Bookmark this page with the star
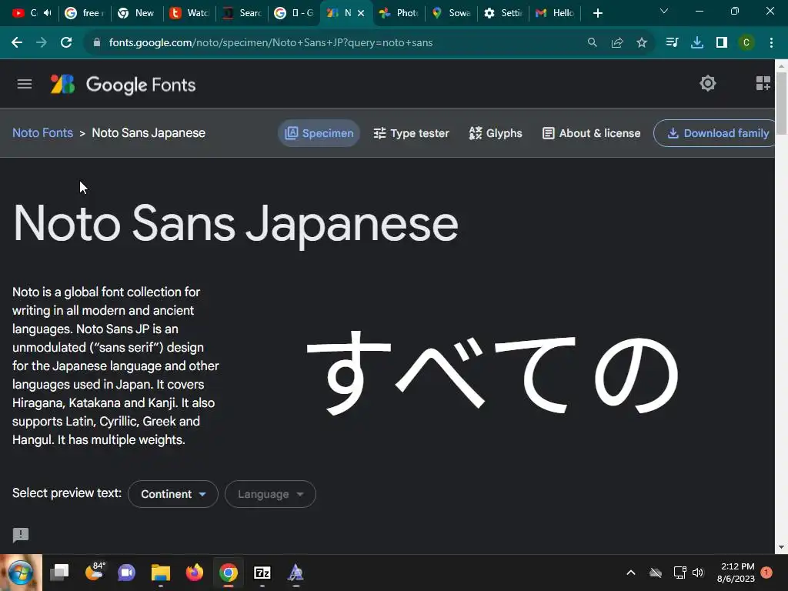The image size is (788, 591). (x=642, y=43)
